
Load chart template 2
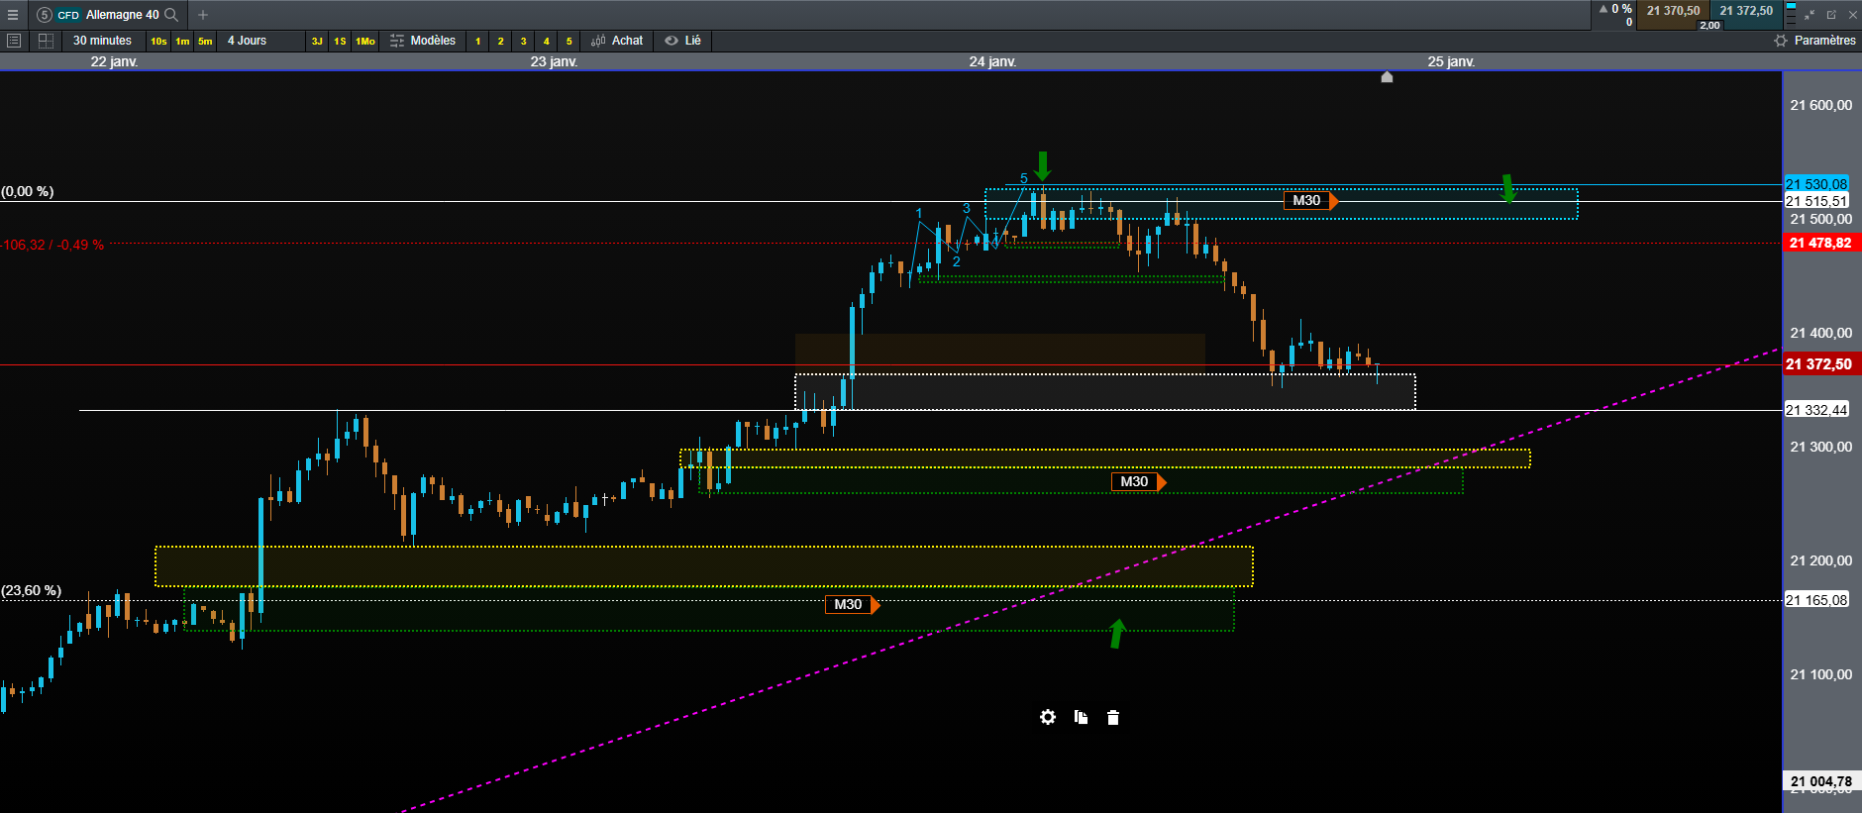501,41
